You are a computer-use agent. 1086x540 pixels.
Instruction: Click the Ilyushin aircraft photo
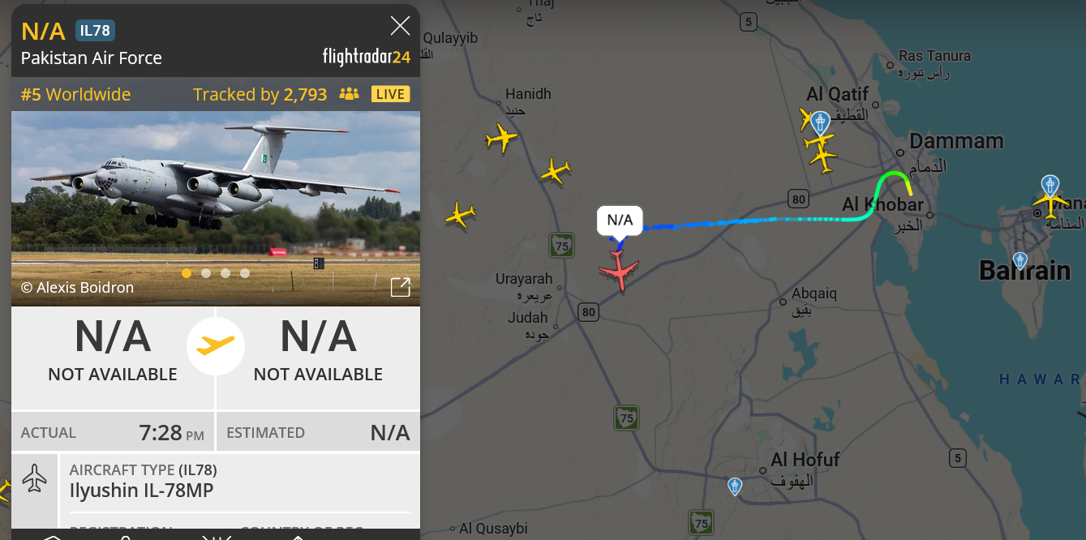tap(216, 208)
